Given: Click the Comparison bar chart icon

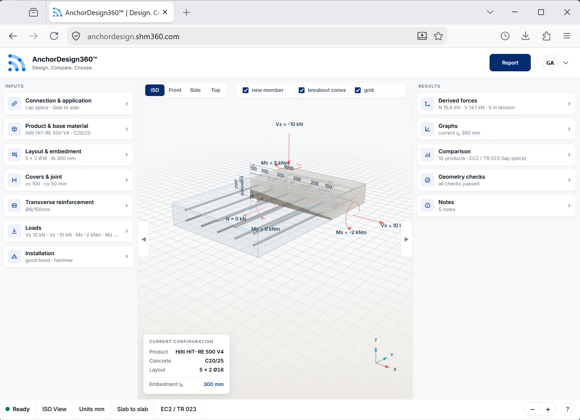Looking at the screenshot, I should pos(427,155).
